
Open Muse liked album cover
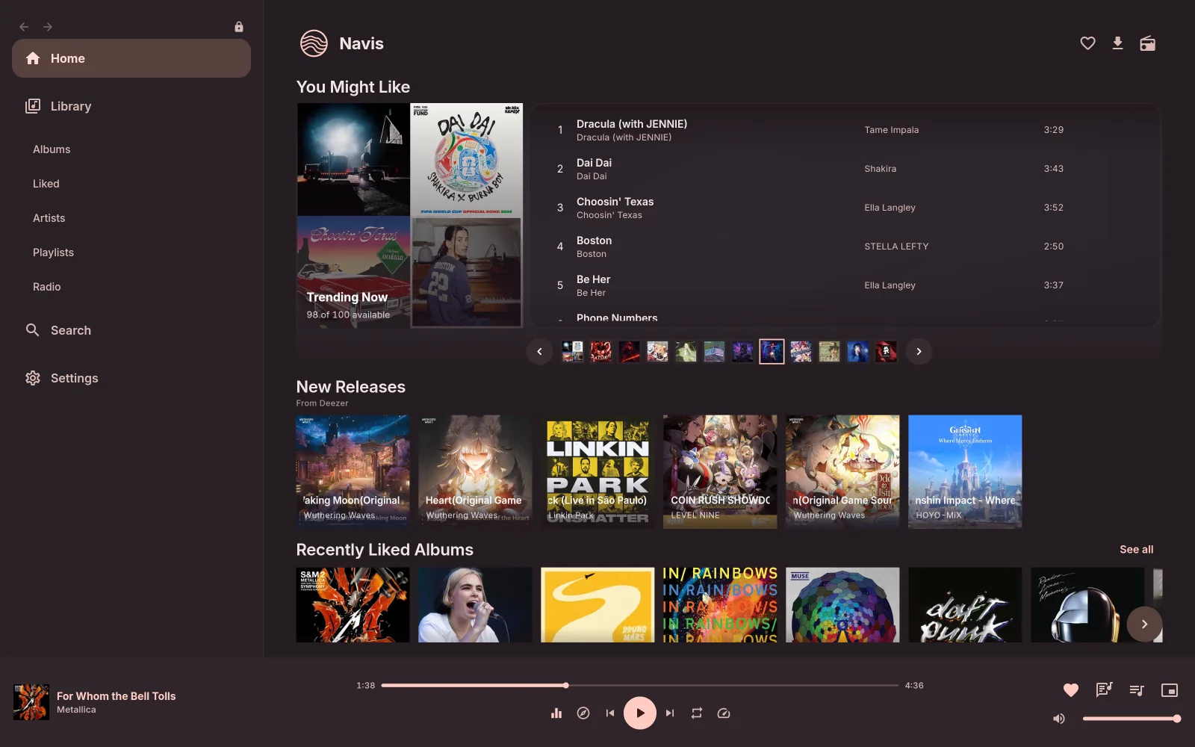[x=842, y=605]
